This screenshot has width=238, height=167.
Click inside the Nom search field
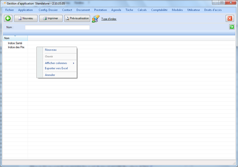click(57, 27)
